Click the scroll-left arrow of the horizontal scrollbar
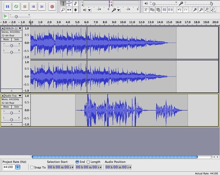This screenshot has height=175, width=220. pyautogui.click(x=214, y=157)
